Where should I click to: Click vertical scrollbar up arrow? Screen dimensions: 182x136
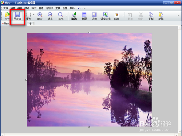click(x=179, y=28)
